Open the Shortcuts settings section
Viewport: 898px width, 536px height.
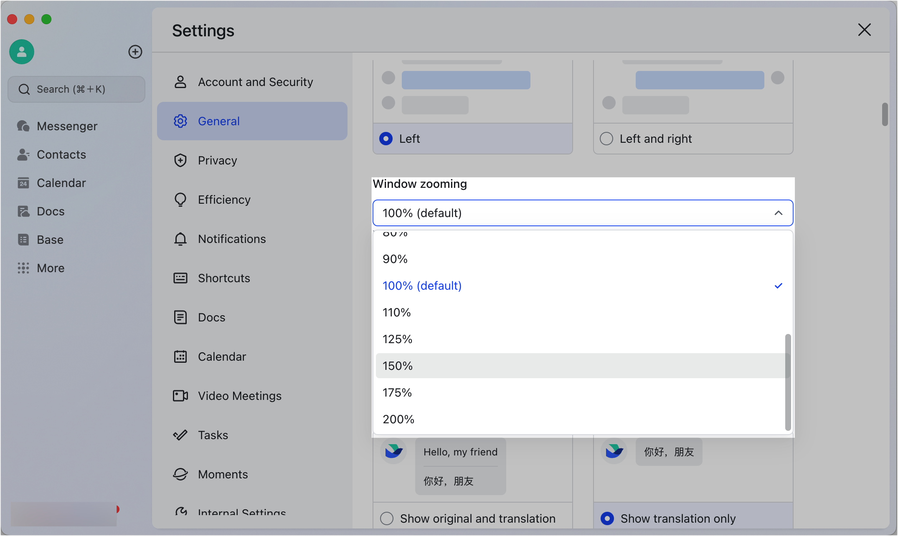tap(224, 278)
